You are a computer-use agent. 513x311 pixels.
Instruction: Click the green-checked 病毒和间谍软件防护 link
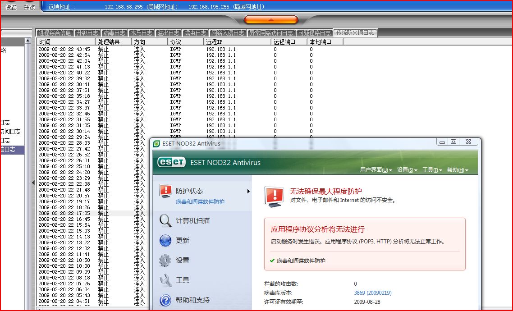click(x=301, y=261)
